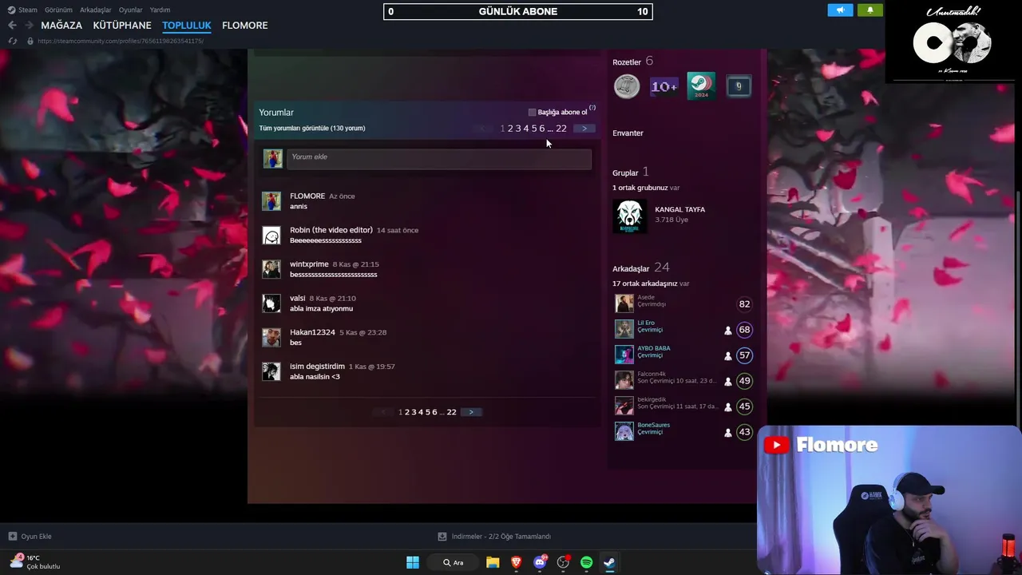Go back with the Steam back arrow
This screenshot has height=575, width=1022.
12,26
